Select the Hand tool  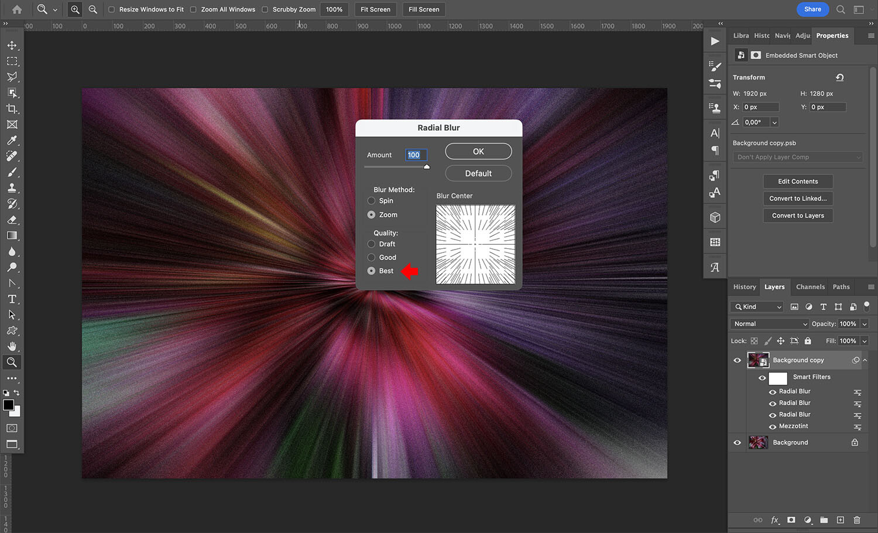pos(12,346)
